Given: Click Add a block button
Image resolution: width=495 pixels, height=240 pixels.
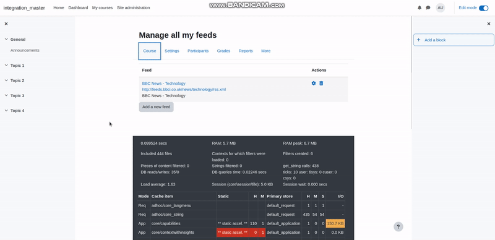Looking at the screenshot, I should [x=454, y=40].
